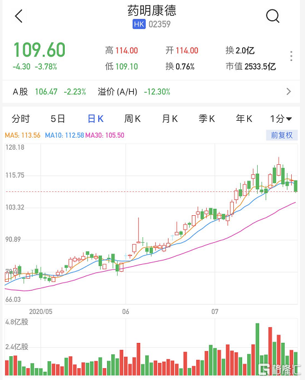The height and width of the screenshot is (380, 305).
Task: Click the low price 109.10
Action: [x=126, y=67]
